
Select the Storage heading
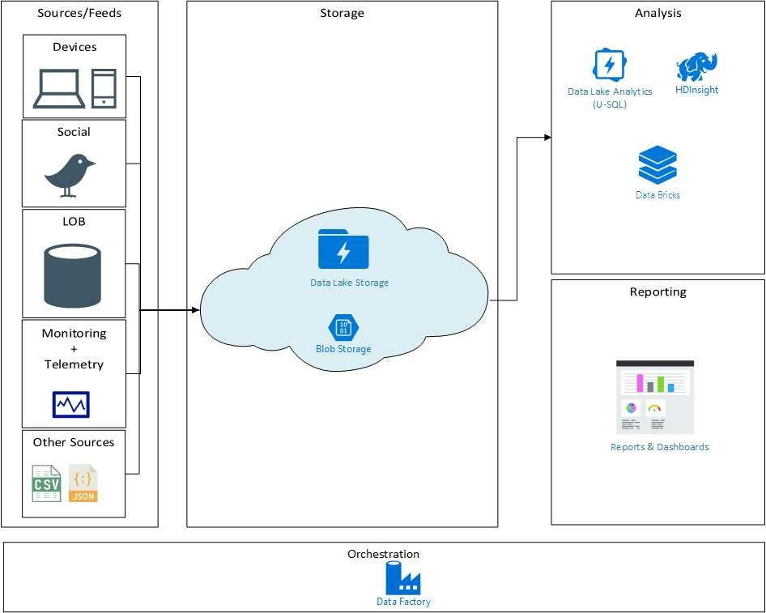342,13
